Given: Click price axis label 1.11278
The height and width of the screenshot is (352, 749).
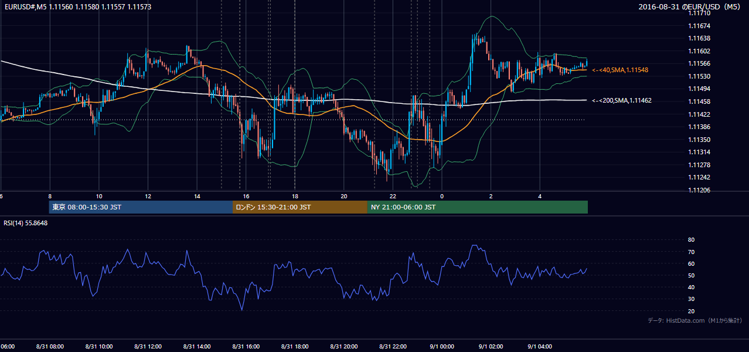Looking at the screenshot, I should 699,165.
